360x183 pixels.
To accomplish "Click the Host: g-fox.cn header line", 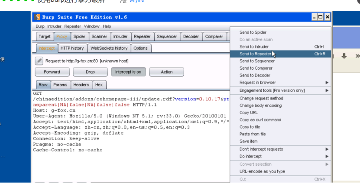I will pyautogui.click(x=54, y=110).
